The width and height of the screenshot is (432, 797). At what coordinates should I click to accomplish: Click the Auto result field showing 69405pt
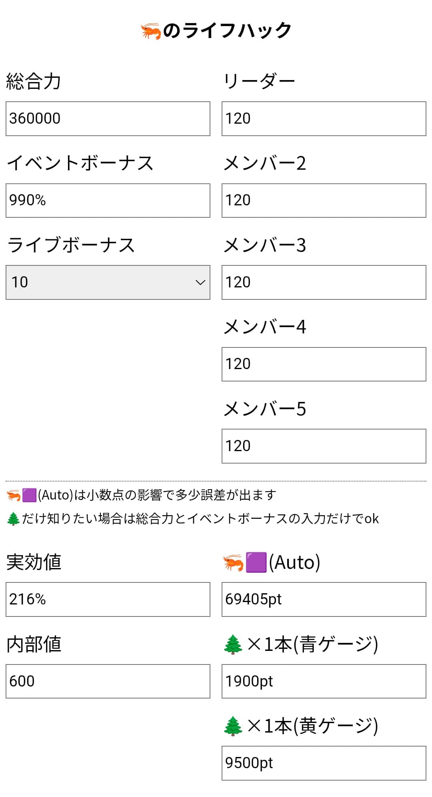click(x=324, y=599)
